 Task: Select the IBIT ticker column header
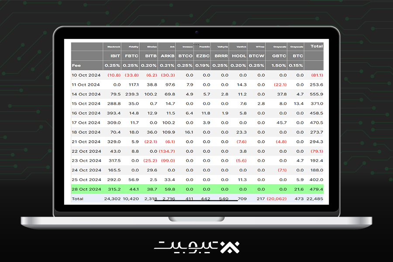pyautogui.click(x=115, y=56)
